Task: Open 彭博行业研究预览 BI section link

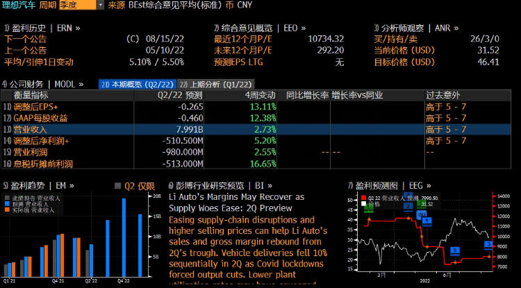Action: 220,185
